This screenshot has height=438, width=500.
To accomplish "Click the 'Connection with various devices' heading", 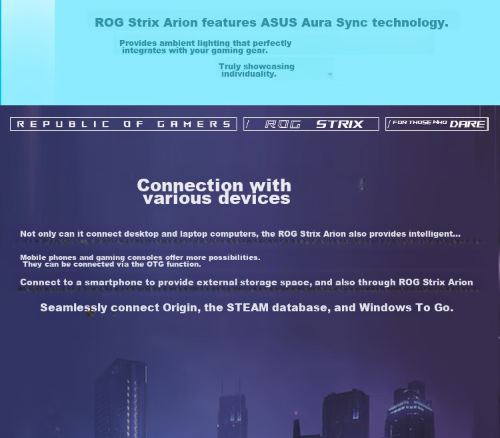I will coord(214,191).
